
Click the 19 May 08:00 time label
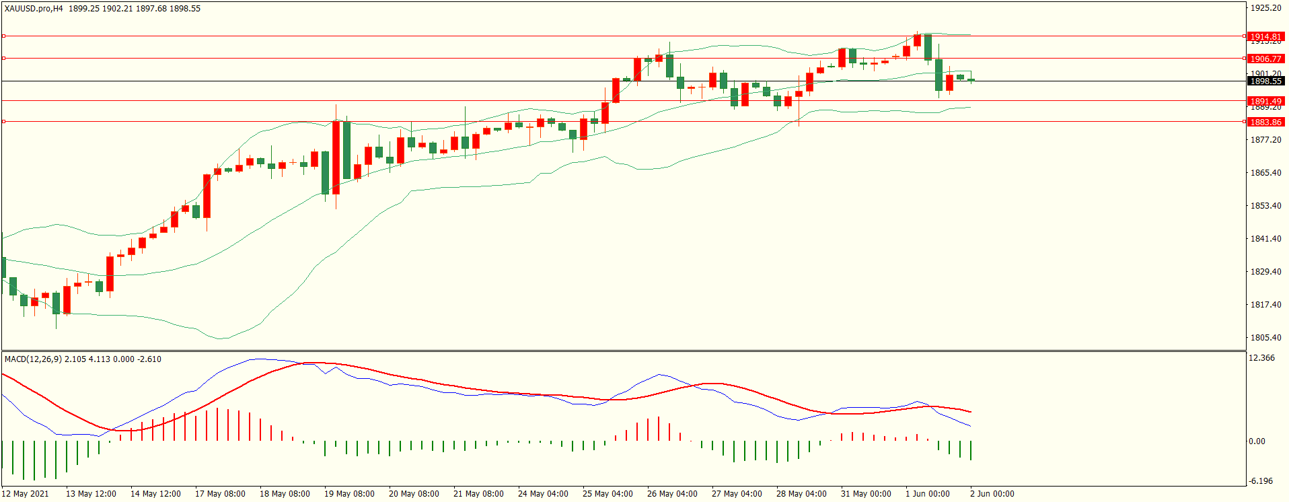(x=349, y=494)
